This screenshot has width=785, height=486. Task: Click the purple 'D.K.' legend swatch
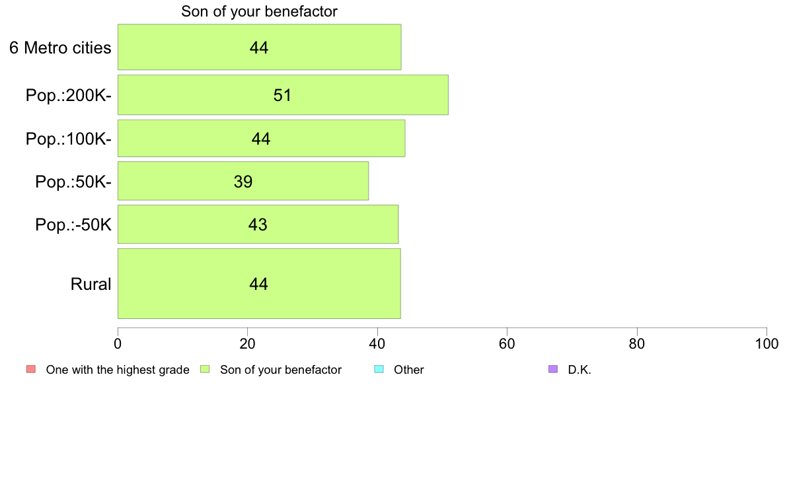(x=552, y=369)
